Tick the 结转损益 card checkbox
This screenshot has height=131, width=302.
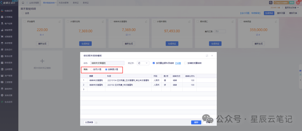pyautogui.click(x=241, y=21)
